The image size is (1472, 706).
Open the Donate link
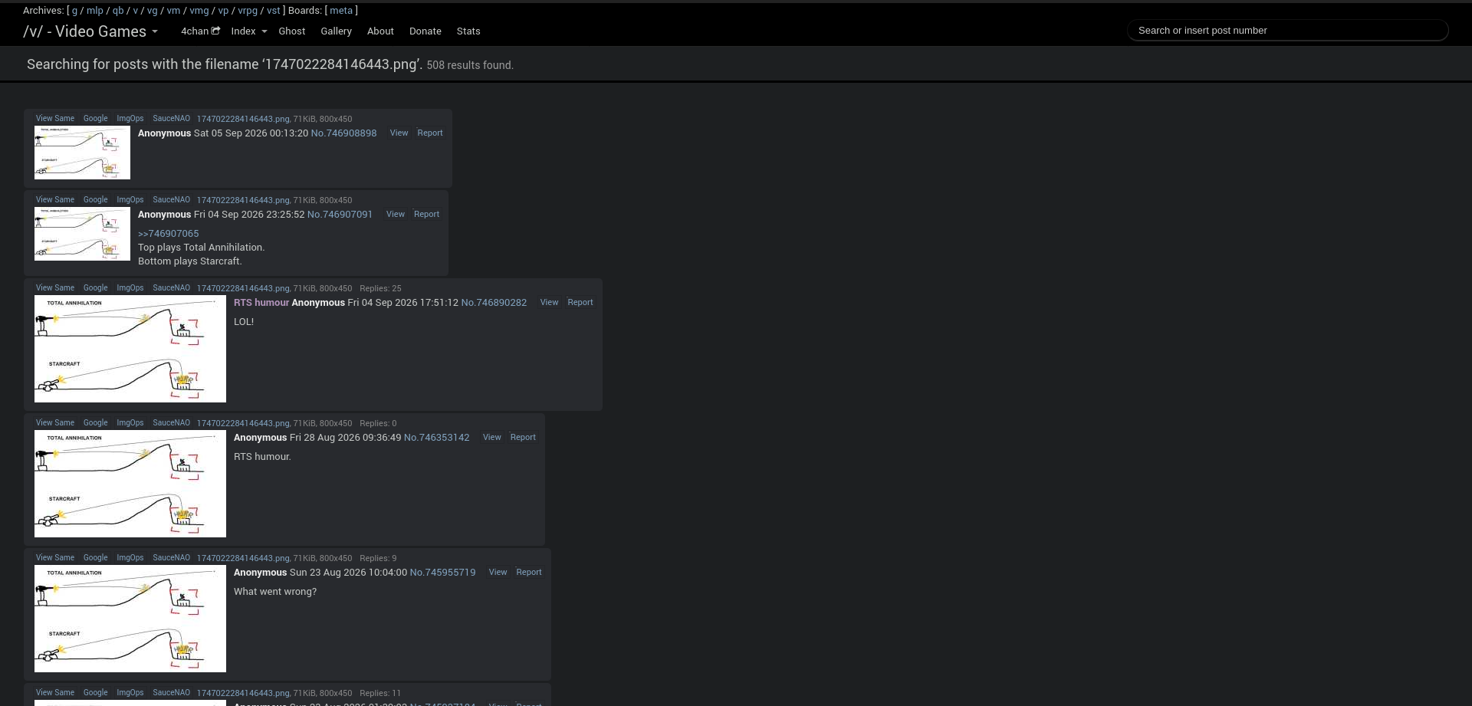click(x=425, y=31)
